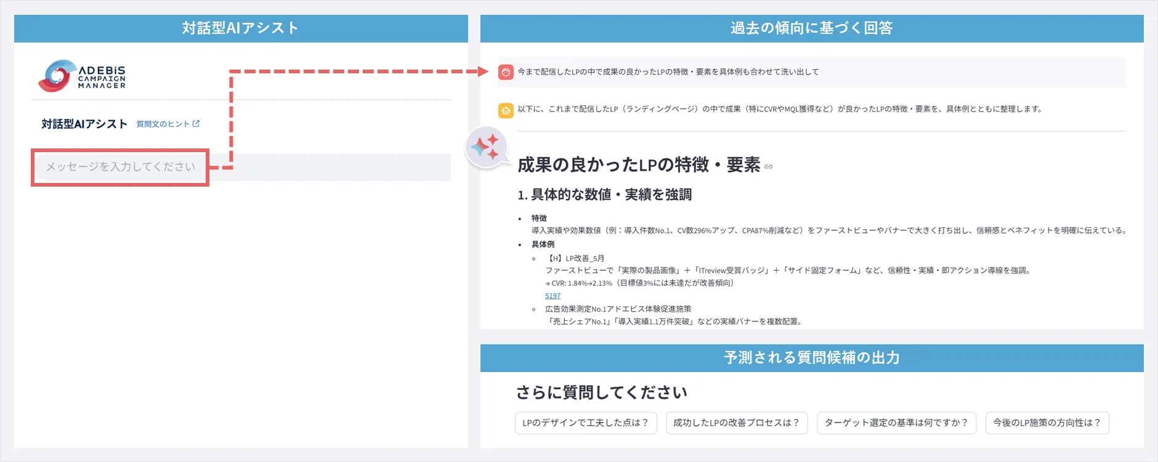
Task: Click the anchor link icon after 成果の良かったLPの特徴・要素
Action: tap(768, 166)
